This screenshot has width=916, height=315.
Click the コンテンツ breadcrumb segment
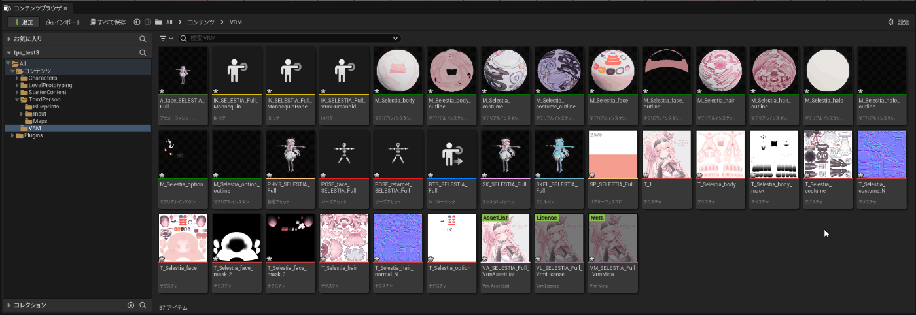pos(202,22)
